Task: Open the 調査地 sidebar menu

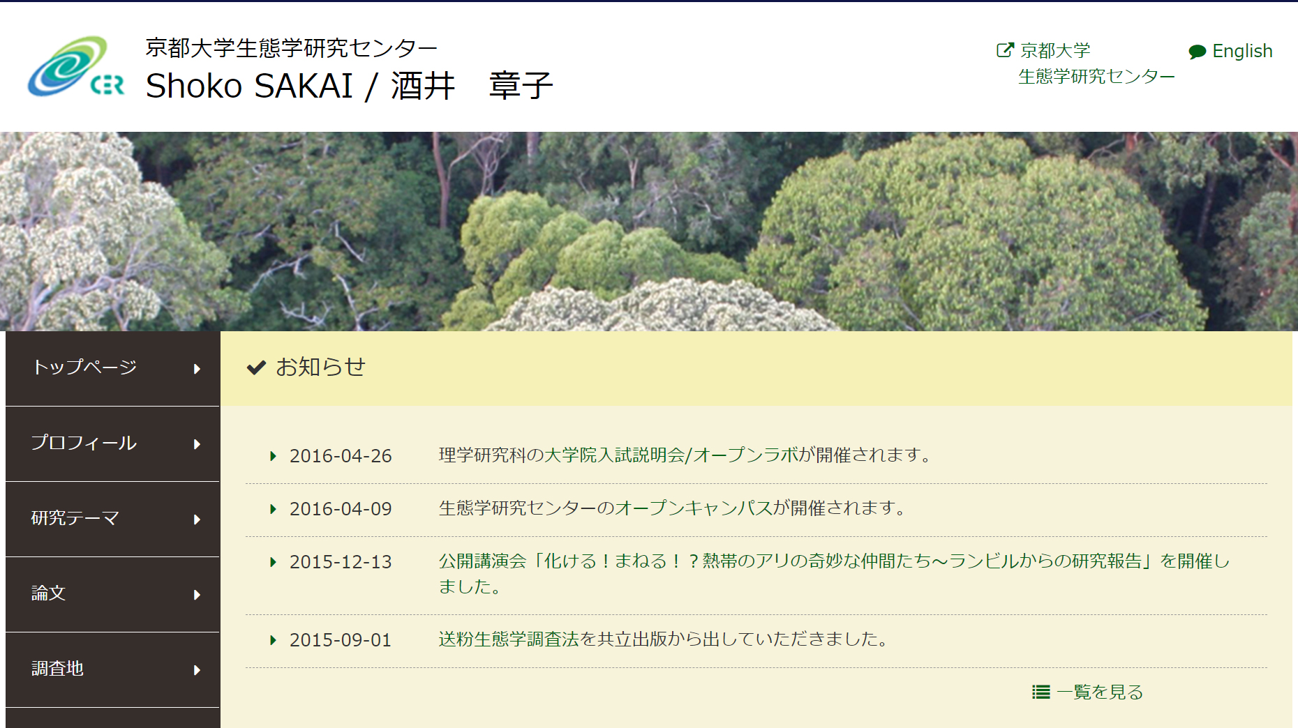Action: tap(112, 669)
